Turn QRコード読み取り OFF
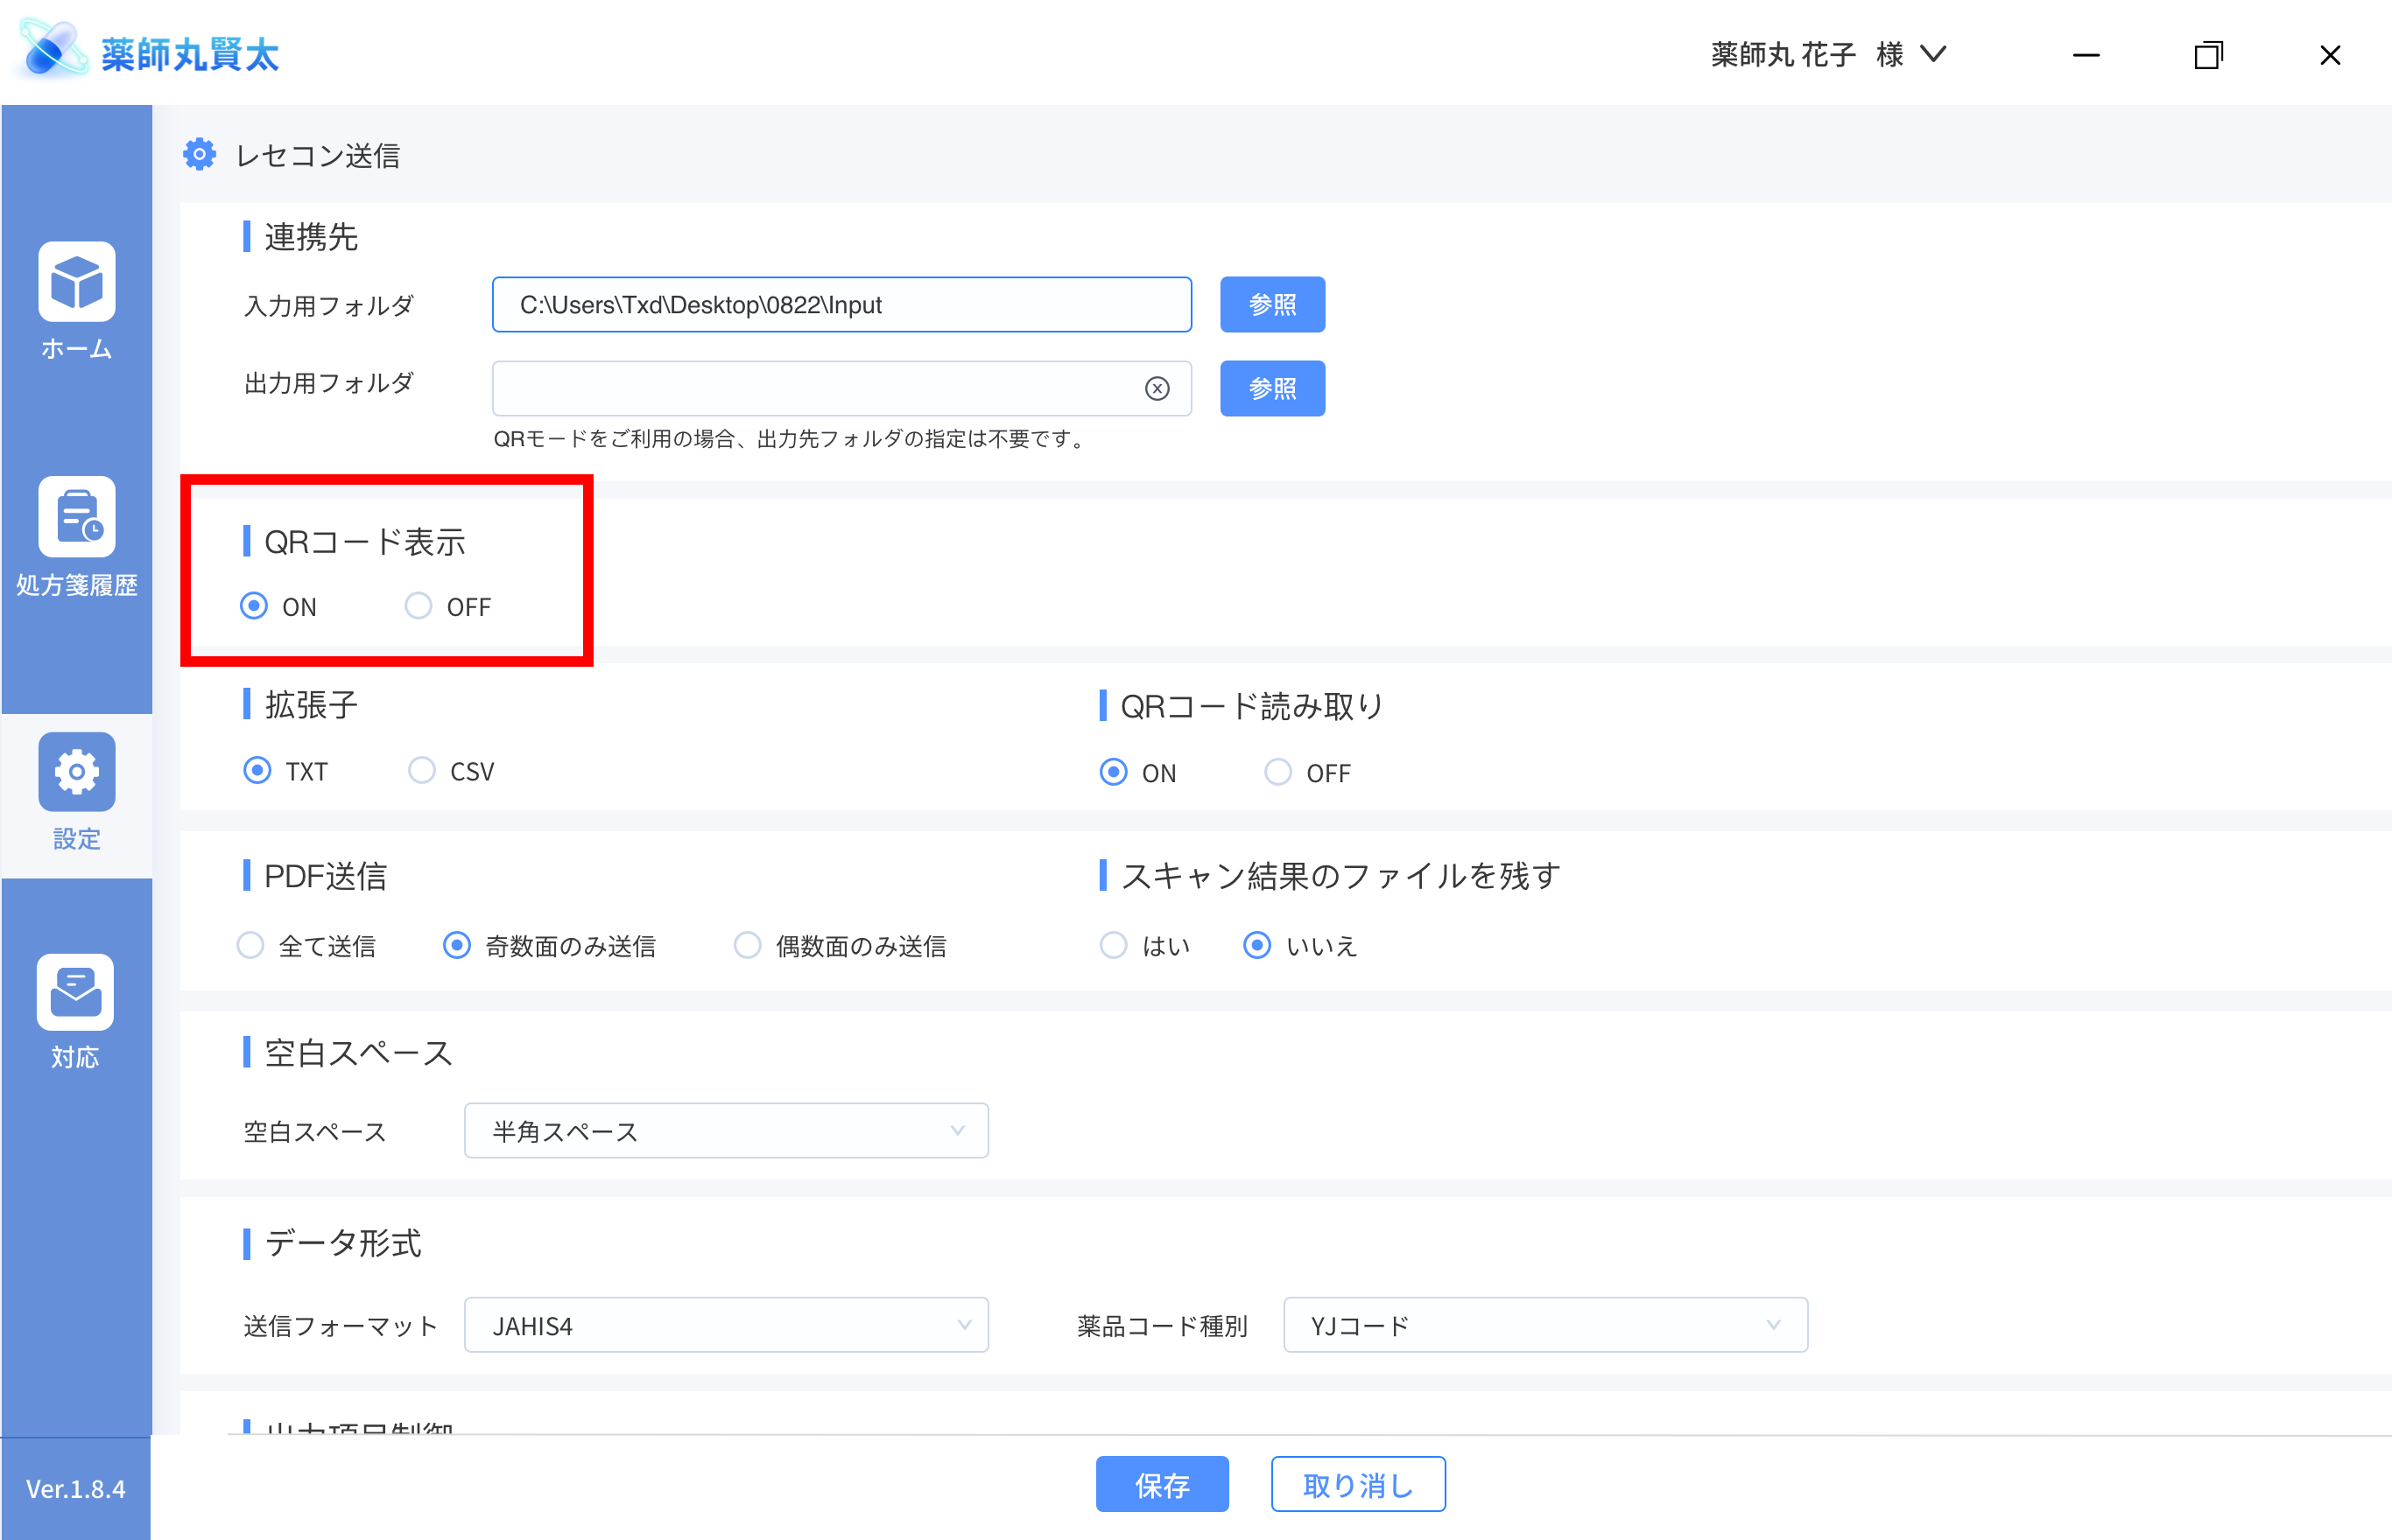The height and width of the screenshot is (1540, 2392). [1277, 772]
